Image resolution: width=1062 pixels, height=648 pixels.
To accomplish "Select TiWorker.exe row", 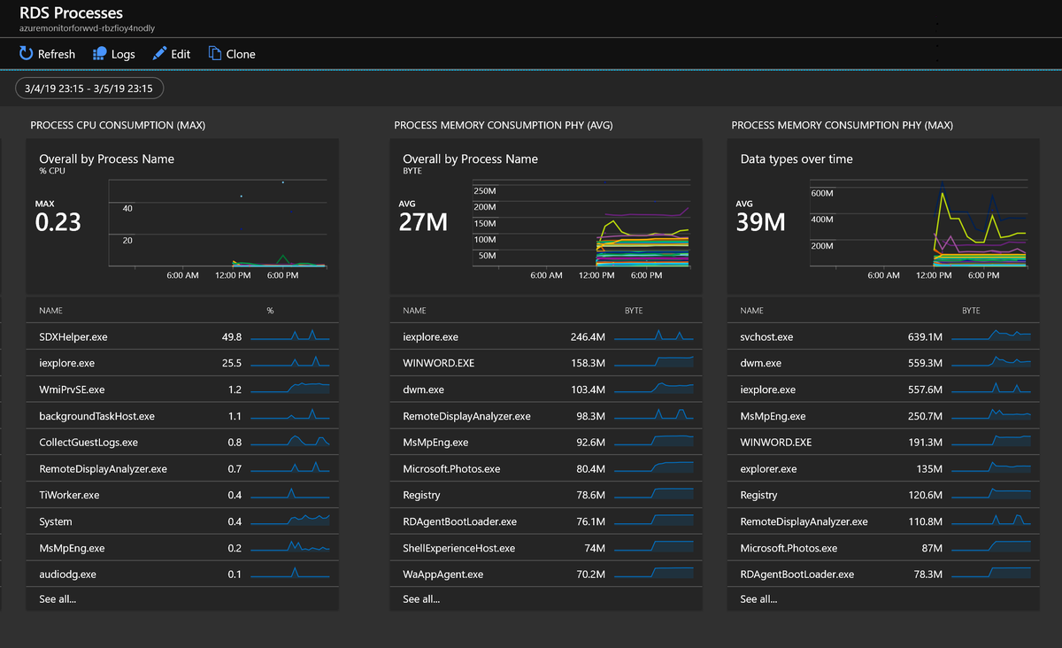I will click(182, 495).
